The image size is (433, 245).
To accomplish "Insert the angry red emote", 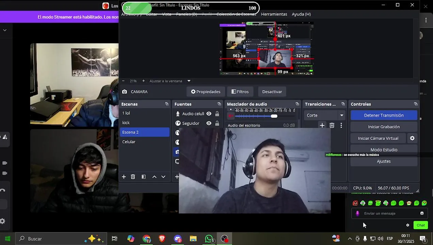I will point(355,203).
